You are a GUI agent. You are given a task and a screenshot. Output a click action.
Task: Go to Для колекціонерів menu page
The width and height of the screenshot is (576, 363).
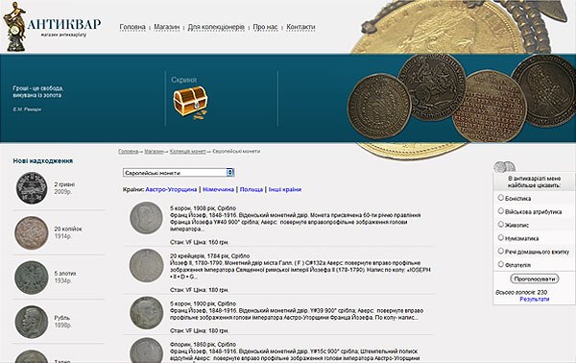216,27
